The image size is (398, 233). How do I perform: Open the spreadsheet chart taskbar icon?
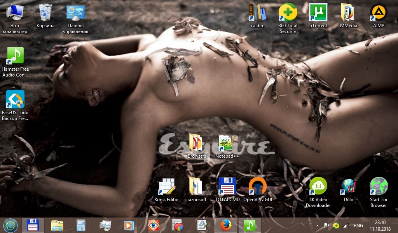[x=177, y=225]
